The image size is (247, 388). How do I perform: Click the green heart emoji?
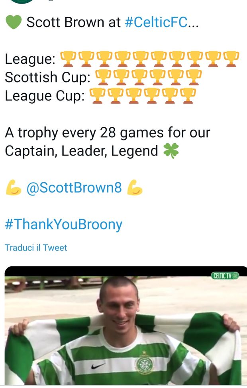coord(14,22)
